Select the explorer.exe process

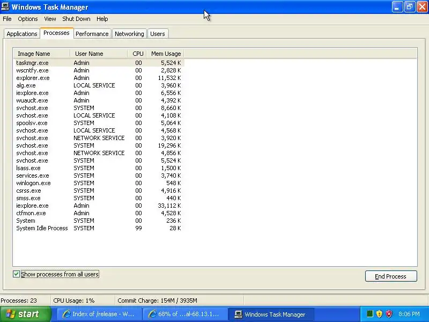99,78
